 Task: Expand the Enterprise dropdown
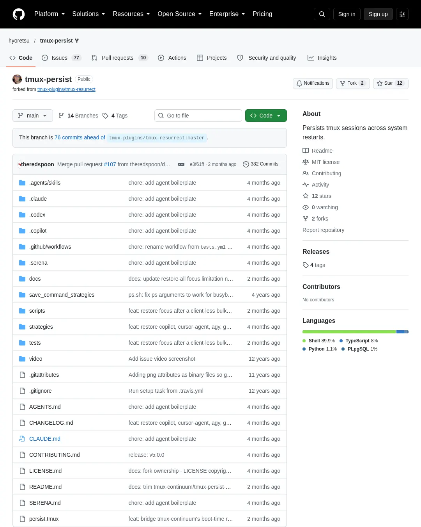click(227, 14)
